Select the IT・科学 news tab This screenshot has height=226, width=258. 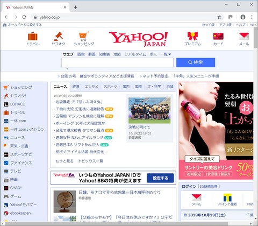click(x=154, y=87)
